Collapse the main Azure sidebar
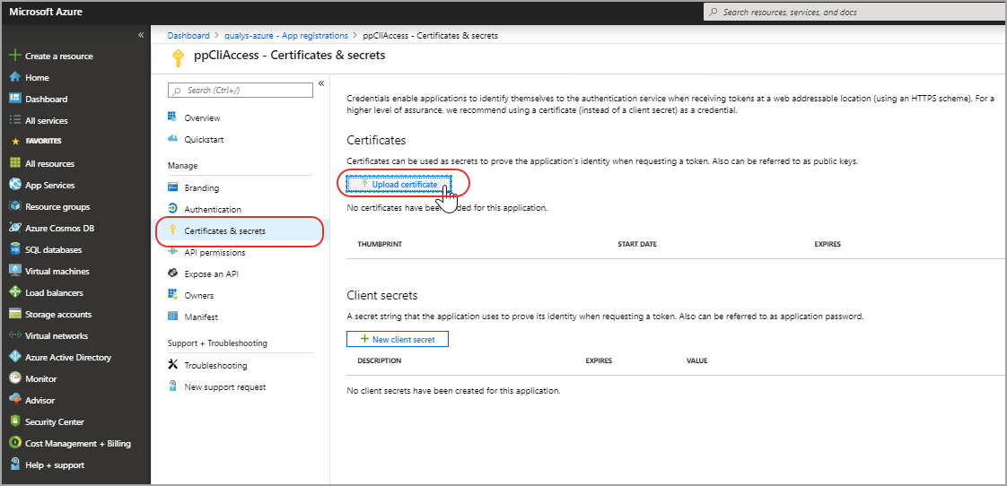 click(x=141, y=35)
